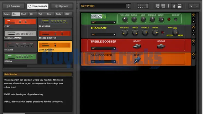Switch to the Mod category tab

(x=23, y=14)
